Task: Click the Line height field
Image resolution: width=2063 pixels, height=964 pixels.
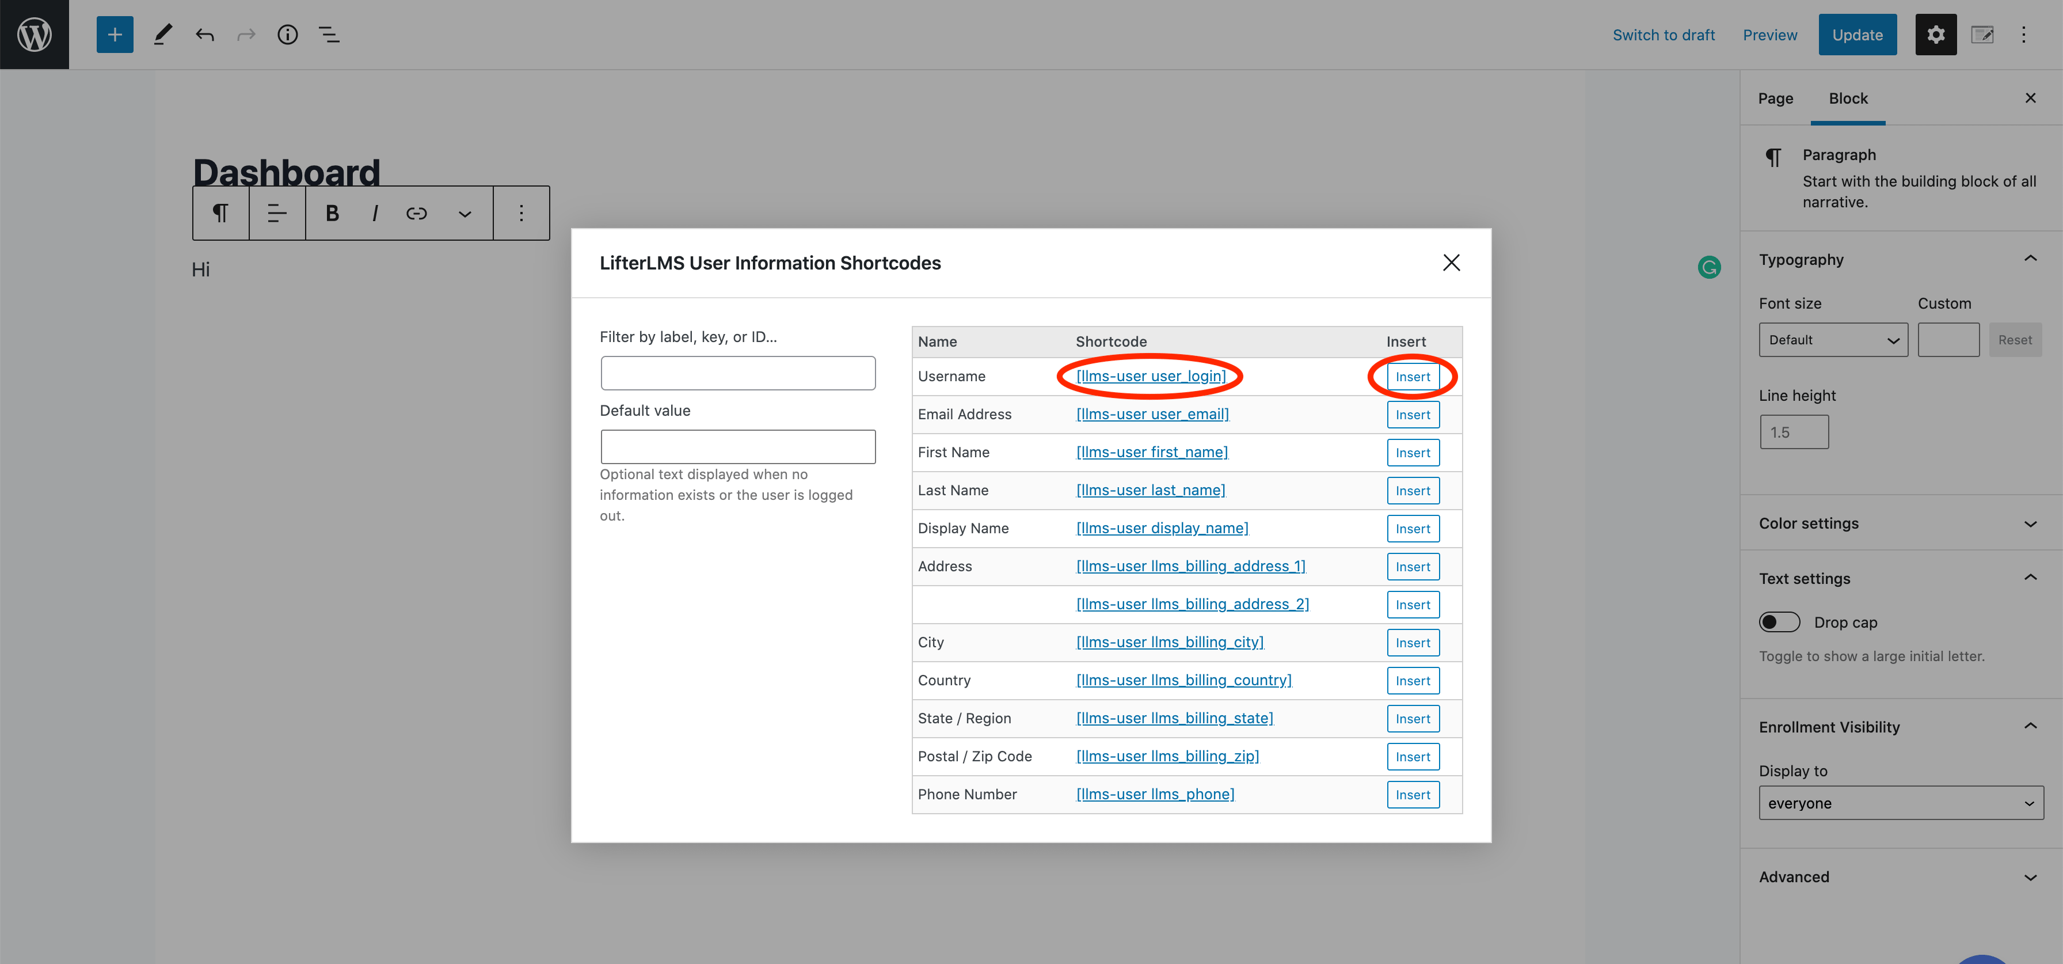Action: [1794, 432]
